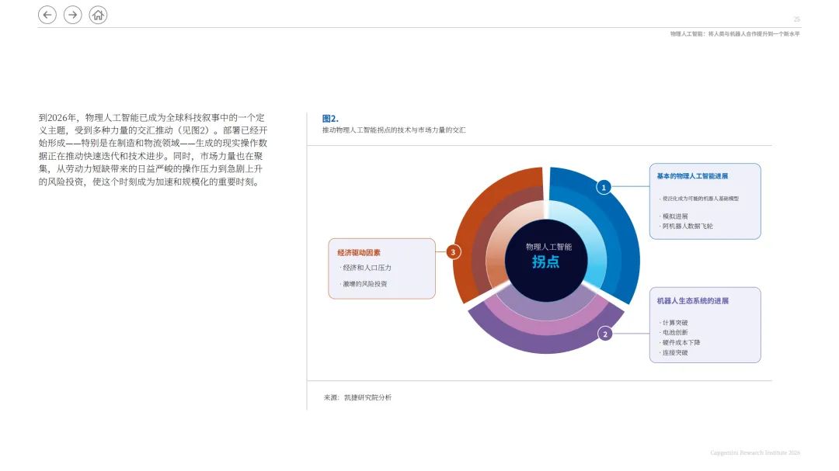Click numbered marker 3 on orange segment
Image resolution: width=839 pixels, height=471 pixels.
pyautogui.click(x=453, y=252)
